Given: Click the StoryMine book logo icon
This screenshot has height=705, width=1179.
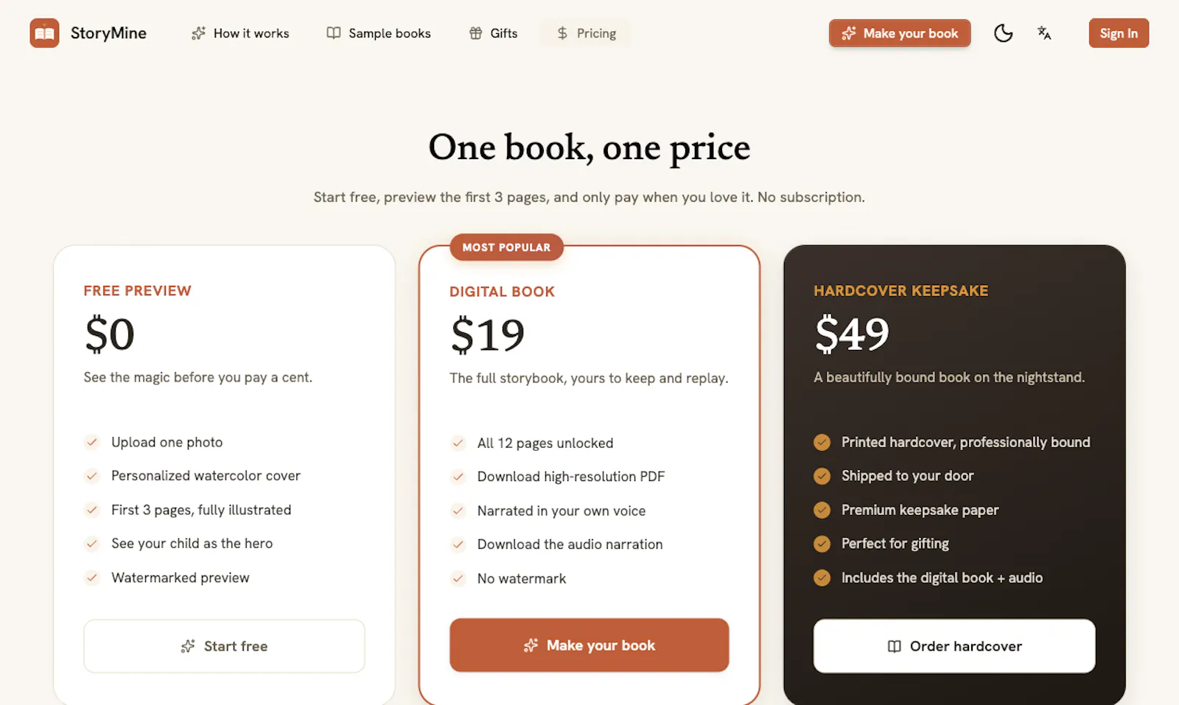Looking at the screenshot, I should point(44,33).
